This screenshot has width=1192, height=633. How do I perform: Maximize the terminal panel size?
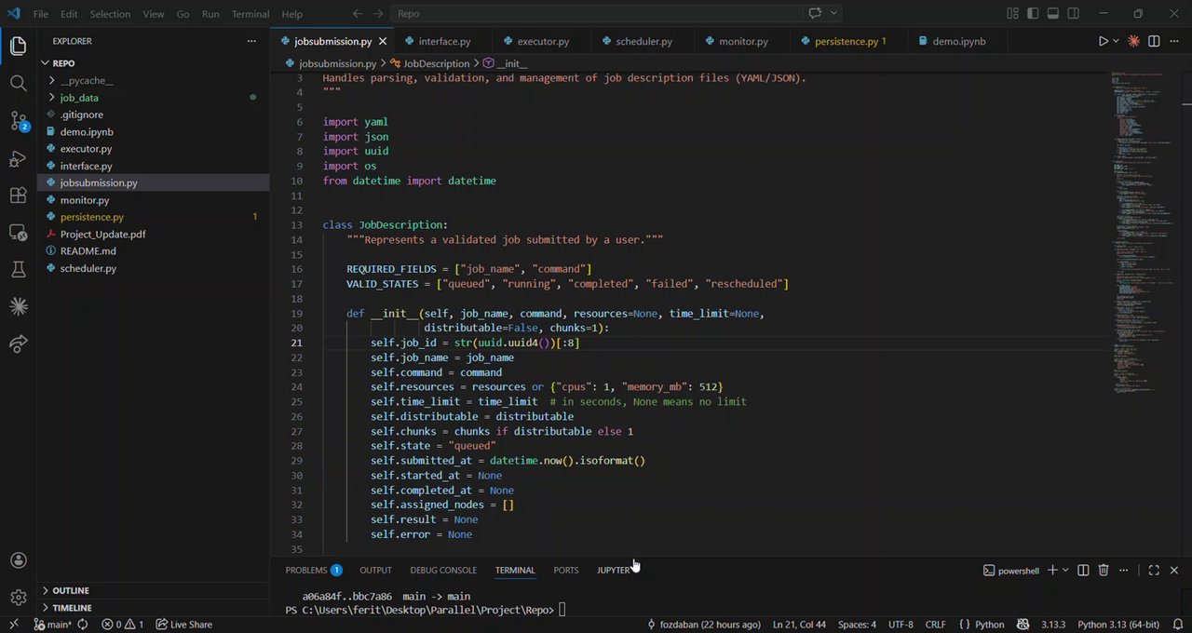(1154, 570)
